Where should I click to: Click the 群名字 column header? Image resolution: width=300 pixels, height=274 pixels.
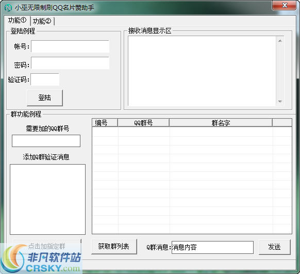pyautogui.click(x=221, y=123)
